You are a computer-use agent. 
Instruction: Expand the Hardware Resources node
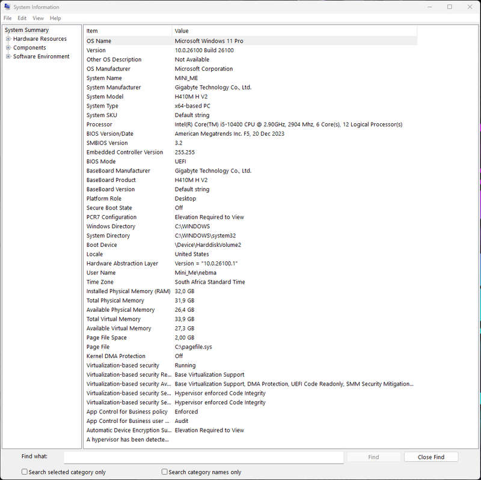pos(8,38)
